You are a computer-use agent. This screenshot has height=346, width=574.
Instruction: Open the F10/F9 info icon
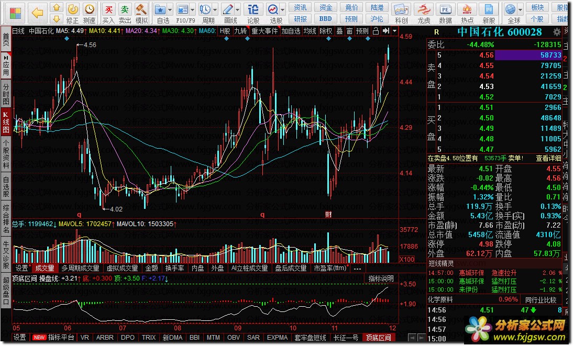[x=183, y=9]
